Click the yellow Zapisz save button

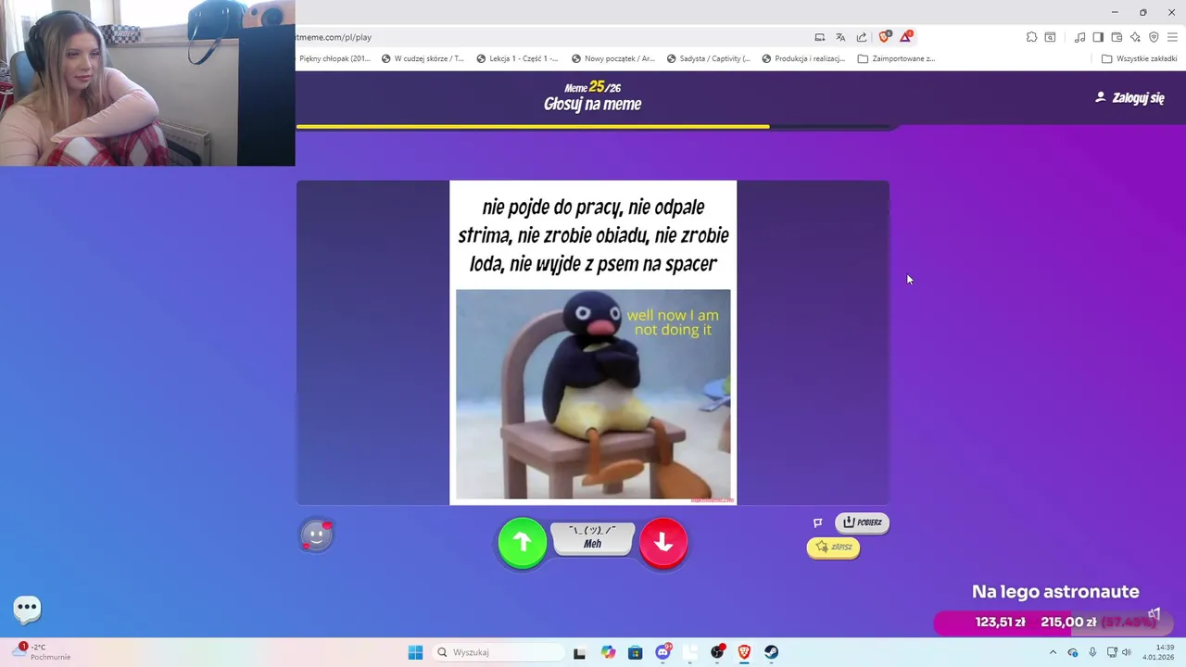[833, 547]
